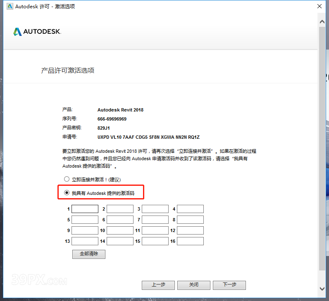Screen dimensions: 329x301
Task: Click the product key 829J1
Action: (104, 128)
